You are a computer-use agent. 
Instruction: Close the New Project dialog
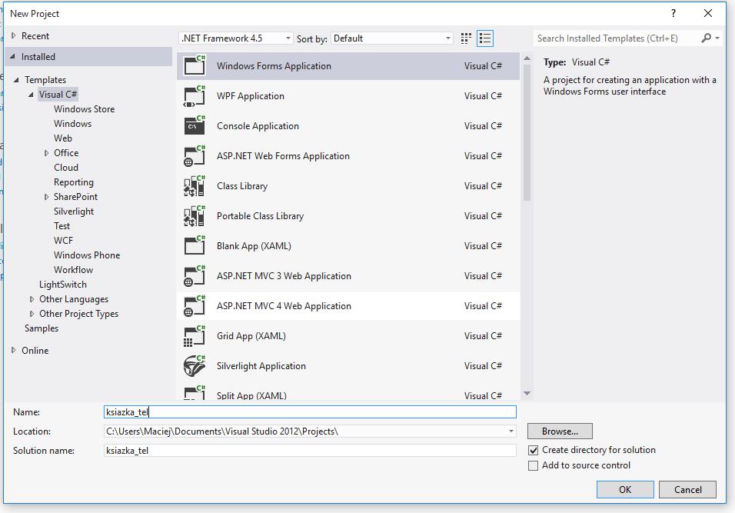click(708, 13)
